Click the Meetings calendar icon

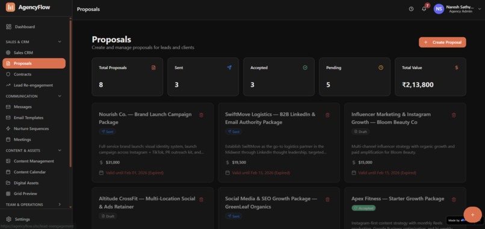tap(8, 140)
